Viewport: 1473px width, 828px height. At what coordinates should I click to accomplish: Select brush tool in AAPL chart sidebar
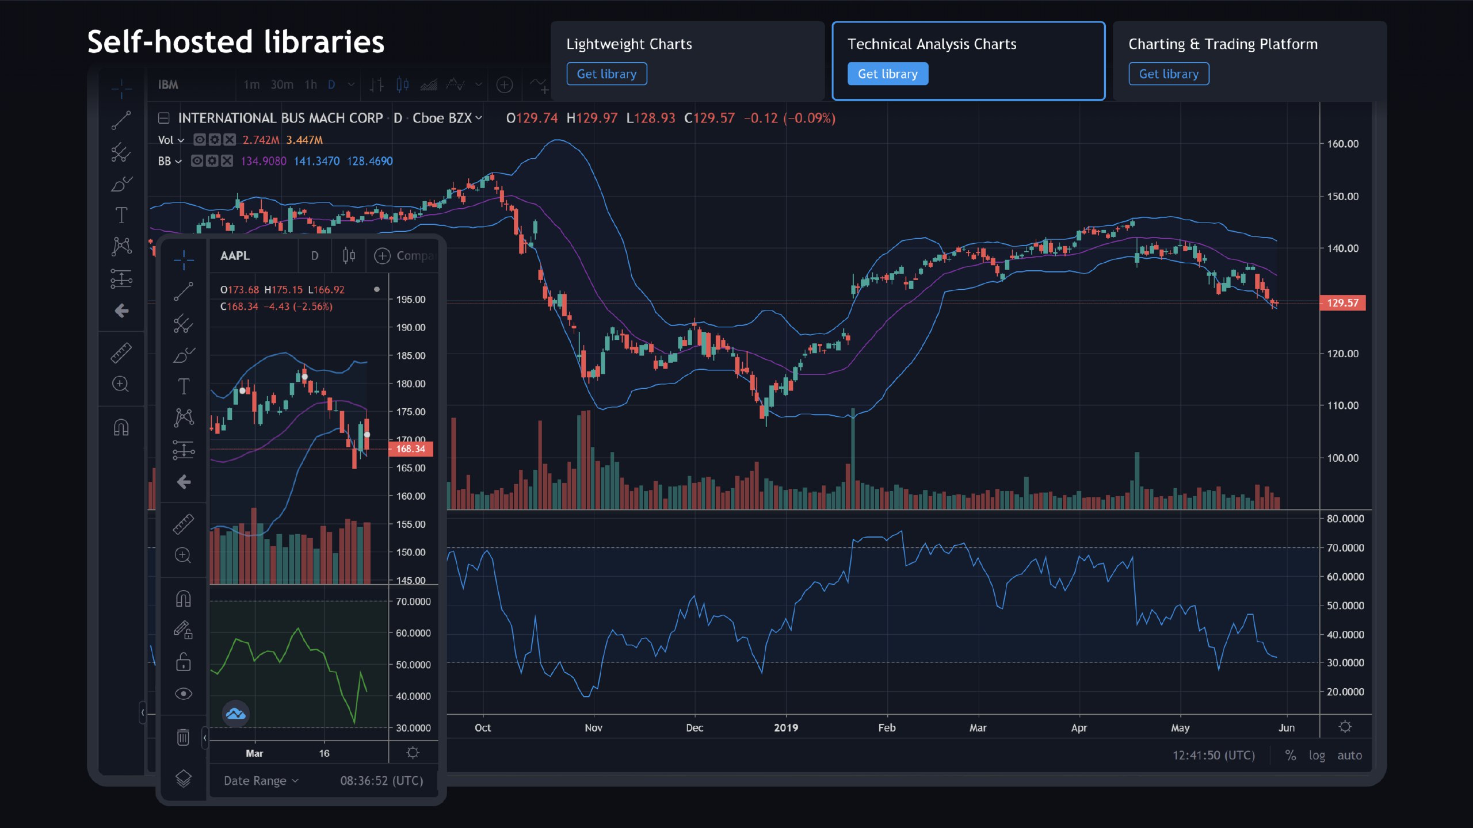(x=184, y=355)
